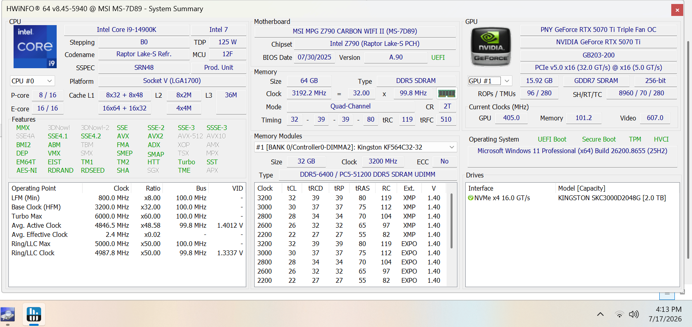
Task: Click the 125 W TDP value
Action: [227, 42]
